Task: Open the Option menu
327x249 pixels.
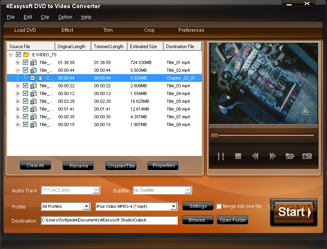Action: (x=65, y=17)
